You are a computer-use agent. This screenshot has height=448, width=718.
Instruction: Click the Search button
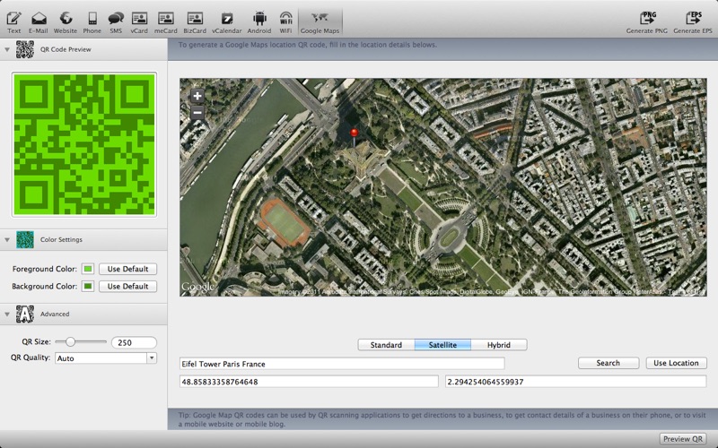(608, 363)
